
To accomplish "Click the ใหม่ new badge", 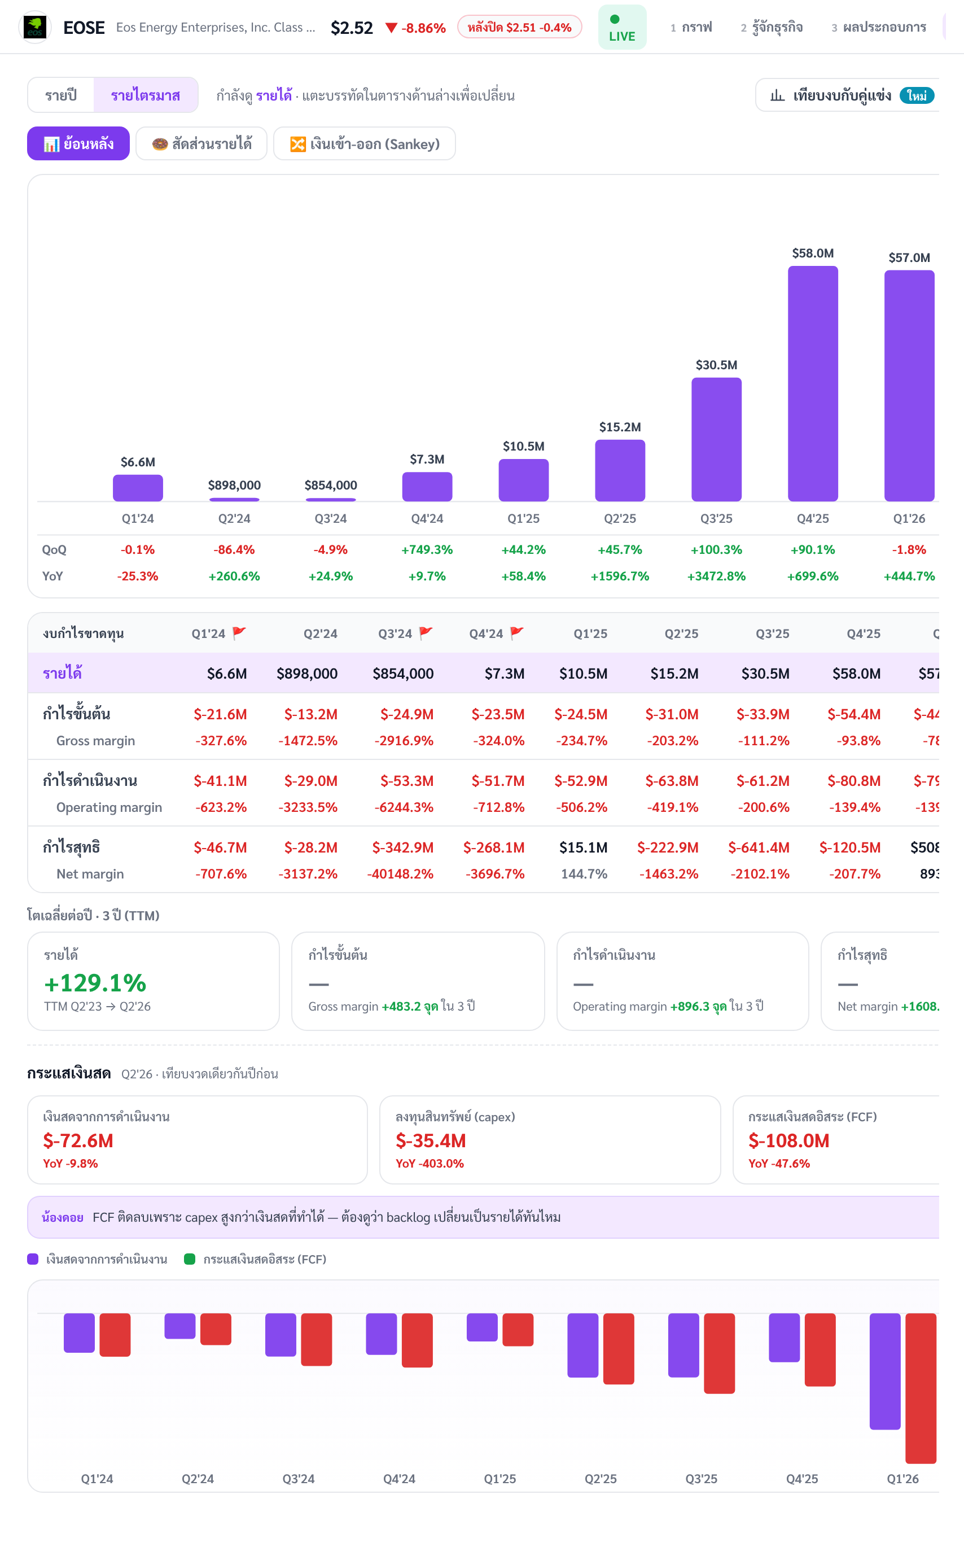I will 917,95.
